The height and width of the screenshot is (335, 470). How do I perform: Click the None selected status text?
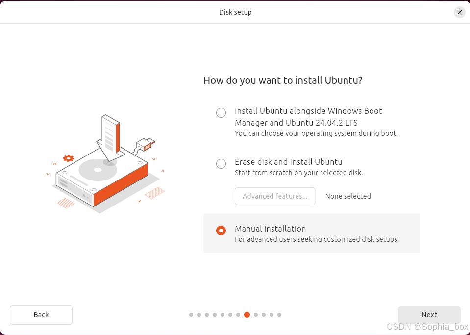coord(348,196)
